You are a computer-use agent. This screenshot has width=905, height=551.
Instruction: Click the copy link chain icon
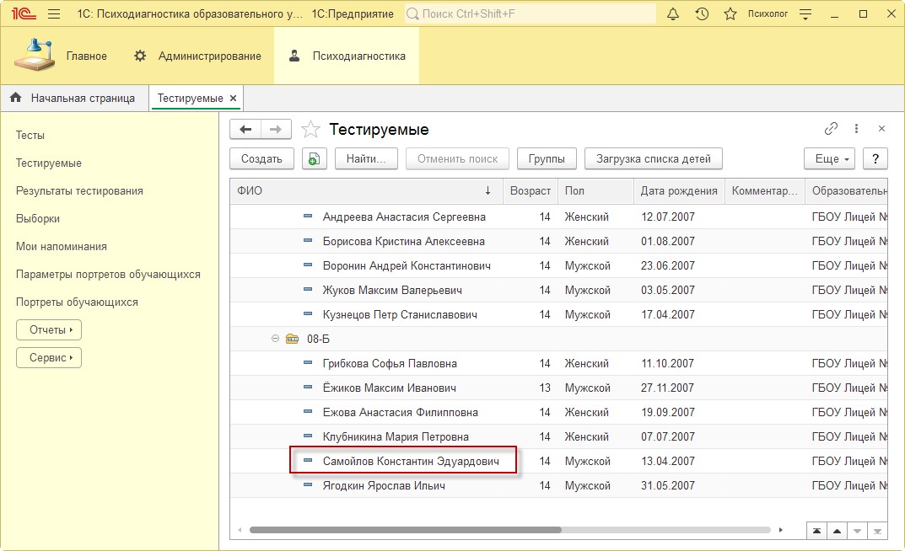tap(831, 129)
